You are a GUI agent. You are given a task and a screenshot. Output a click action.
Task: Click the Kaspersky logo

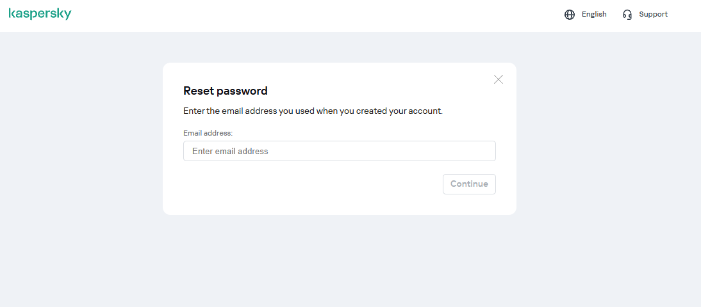coord(40,14)
